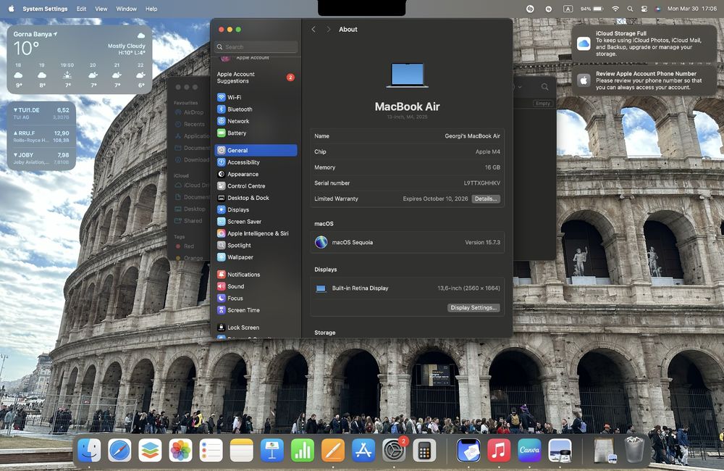724x471 pixels.
Task: Open the Trash in the Dock
Action: [x=634, y=450]
